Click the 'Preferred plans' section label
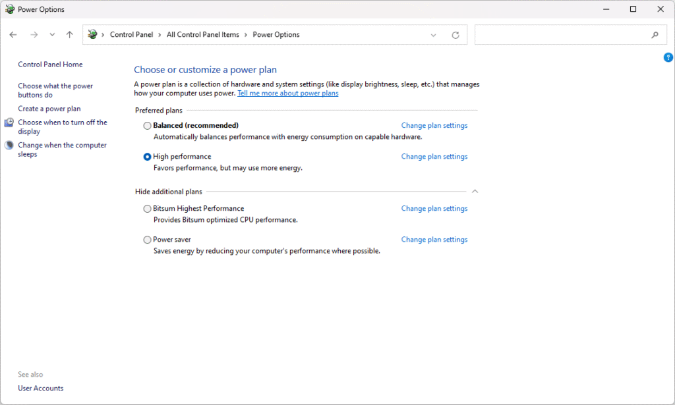Screen dimensions: 675x405 click(159, 111)
